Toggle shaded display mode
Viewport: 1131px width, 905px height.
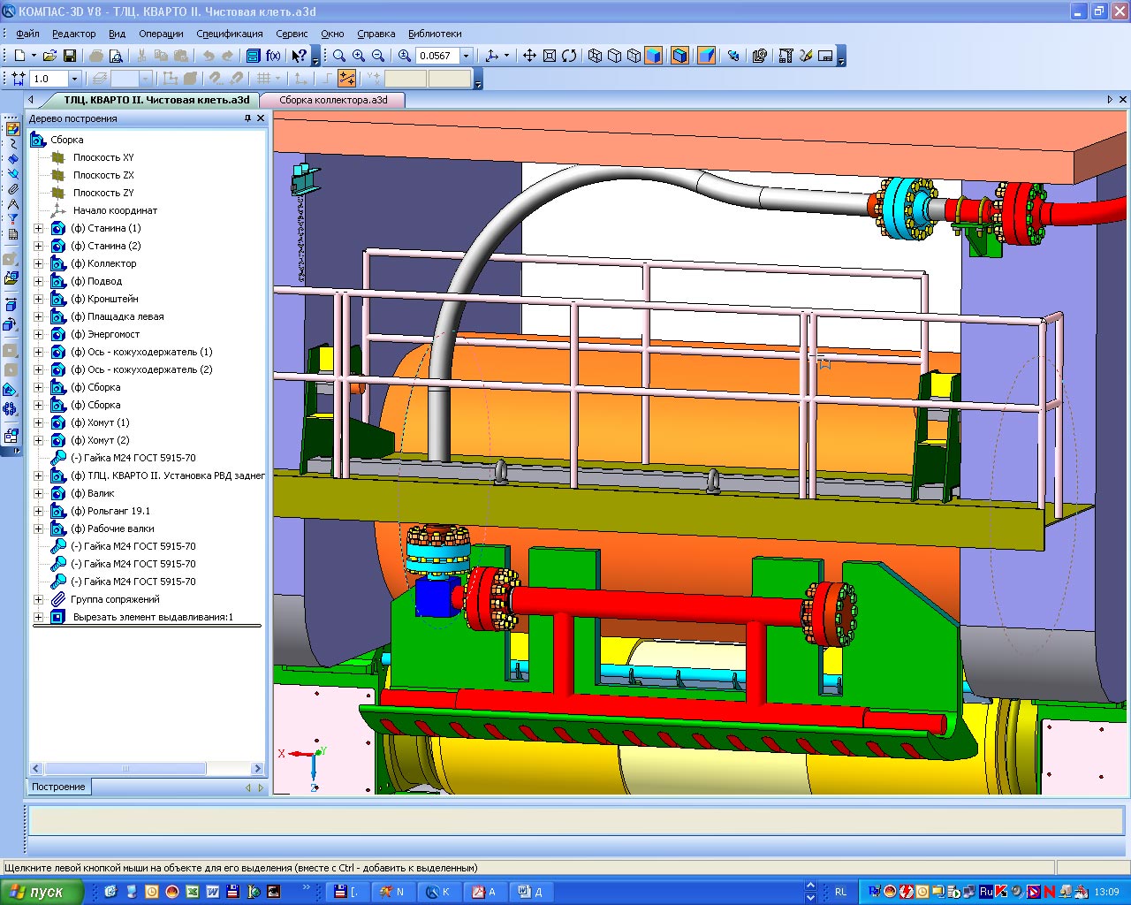(x=653, y=56)
